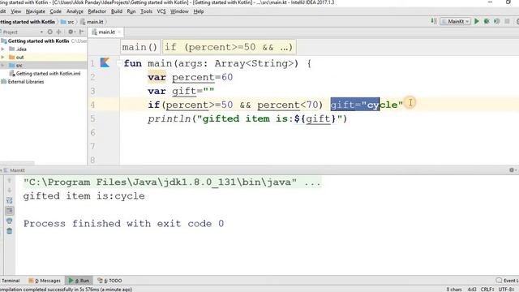The image size is (519, 292).
Task: Open the Run menu
Action: click(131, 11)
